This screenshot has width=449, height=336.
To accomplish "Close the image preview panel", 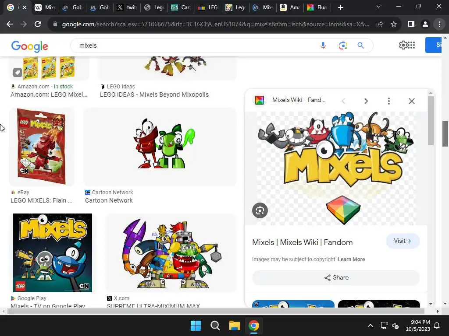I will pos(411,101).
